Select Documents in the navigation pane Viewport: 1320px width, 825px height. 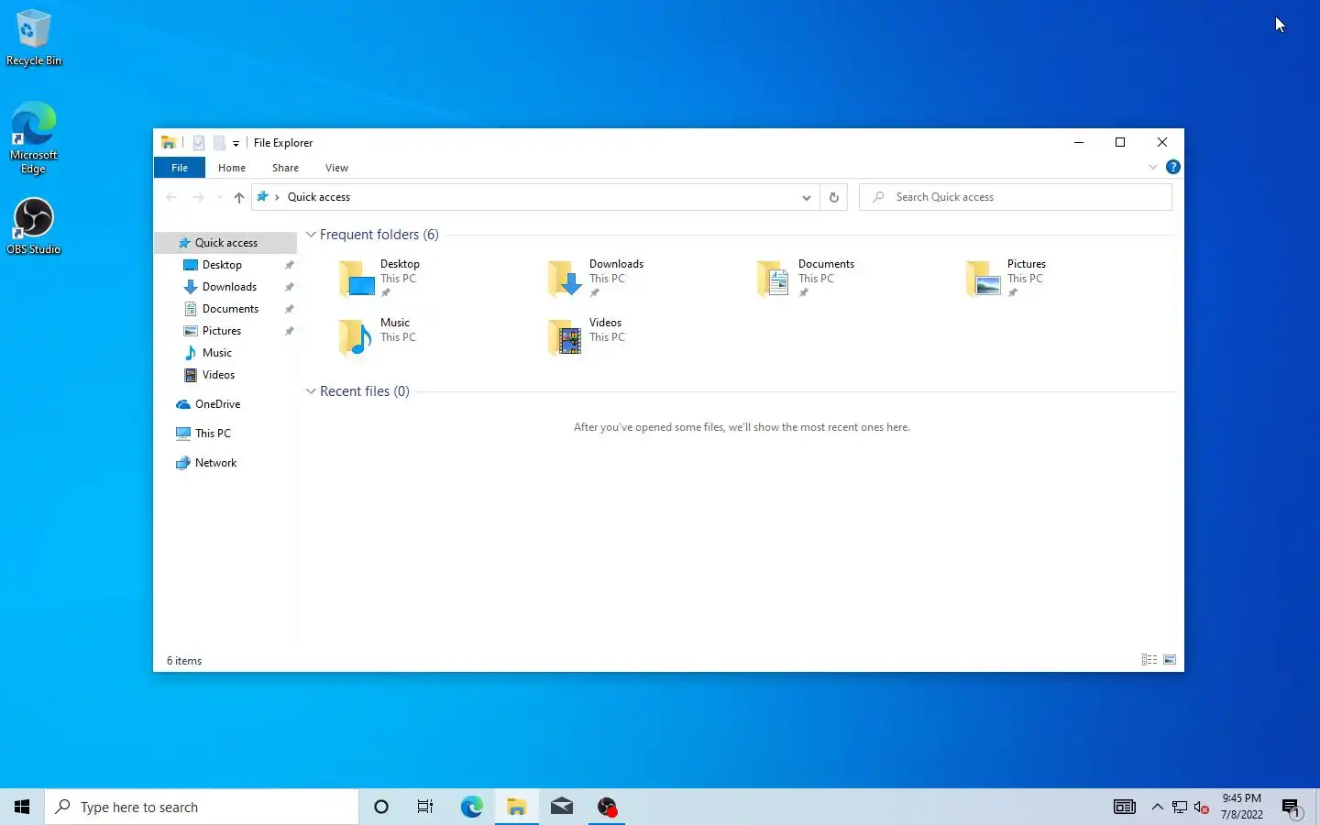230,309
